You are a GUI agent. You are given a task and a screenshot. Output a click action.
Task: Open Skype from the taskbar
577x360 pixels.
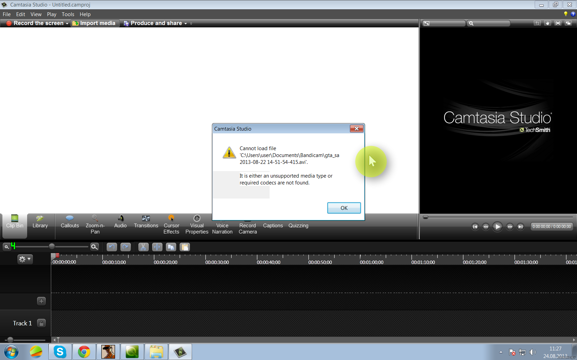click(x=60, y=352)
